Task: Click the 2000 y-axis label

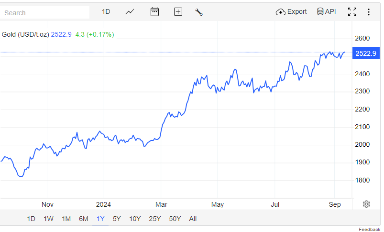Action: pos(362,144)
